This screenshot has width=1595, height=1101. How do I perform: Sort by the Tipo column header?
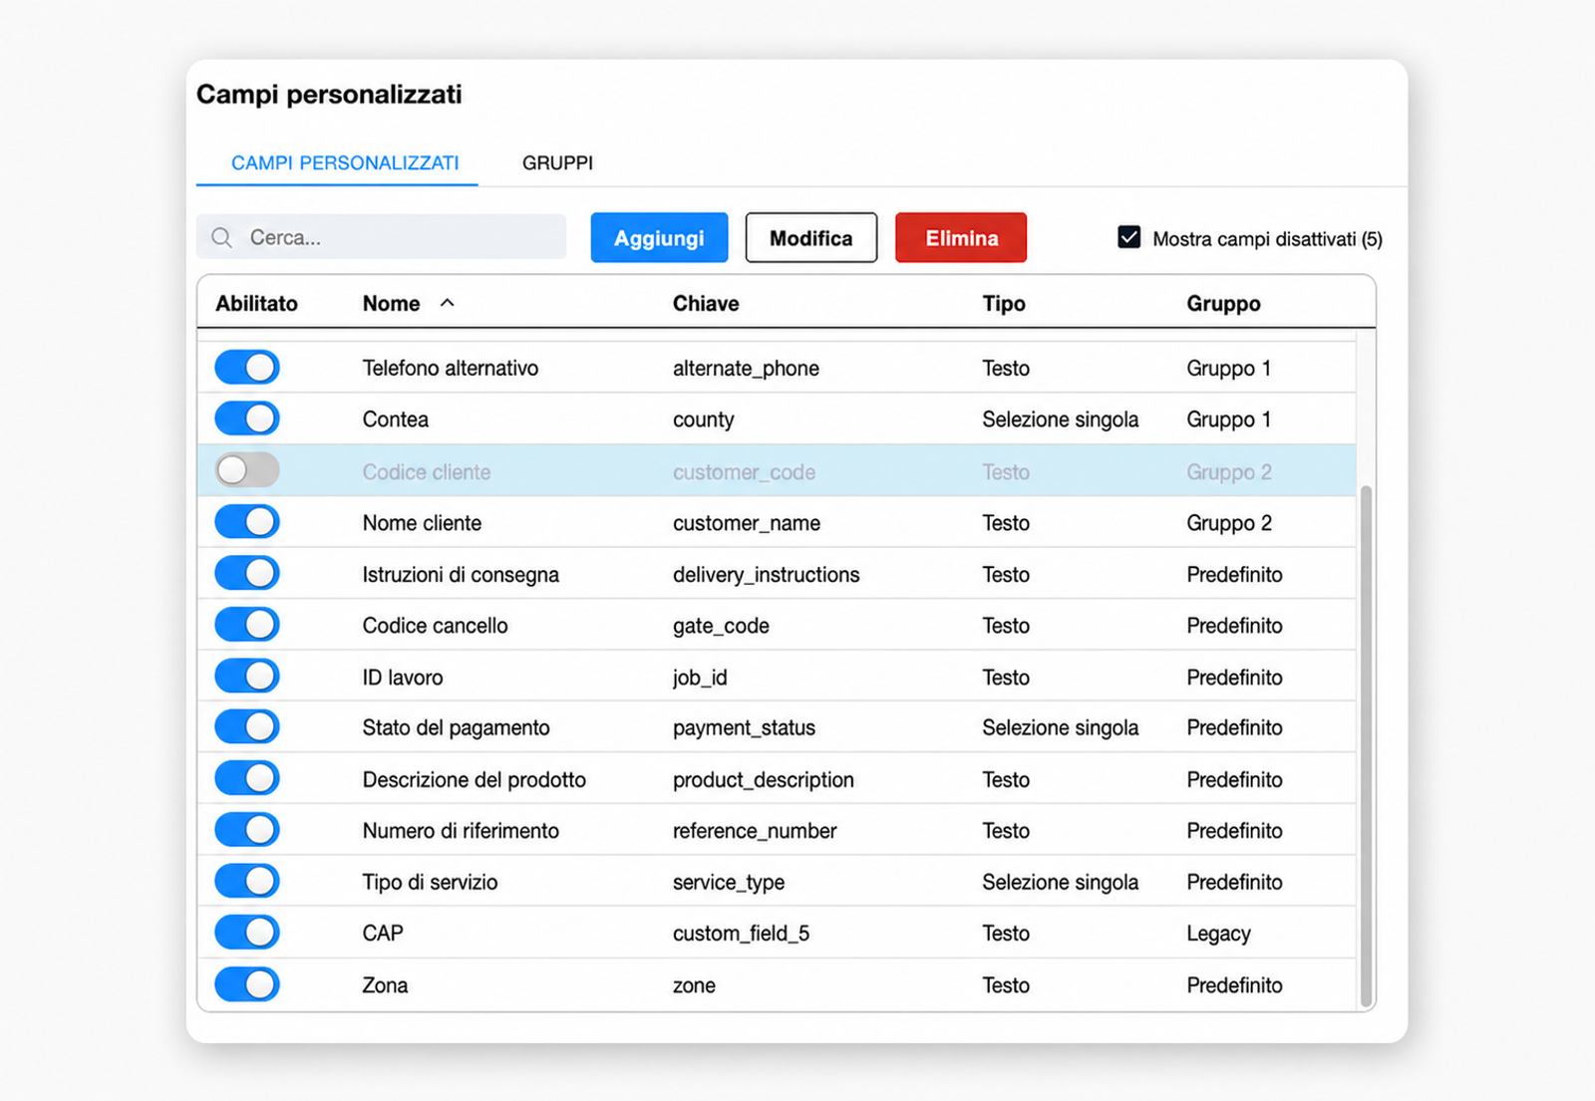click(x=1004, y=303)
